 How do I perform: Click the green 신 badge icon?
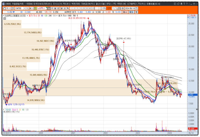(x=36, y=8)
